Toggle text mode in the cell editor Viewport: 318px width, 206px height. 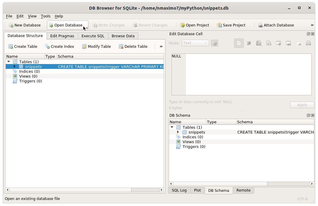[x=239, y=43]
